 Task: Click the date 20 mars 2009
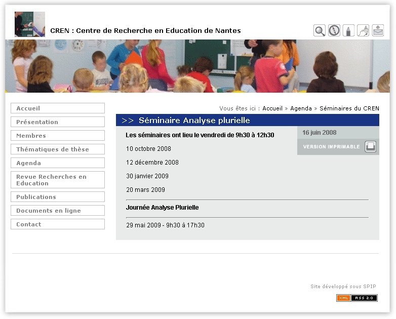coord(145,190)
